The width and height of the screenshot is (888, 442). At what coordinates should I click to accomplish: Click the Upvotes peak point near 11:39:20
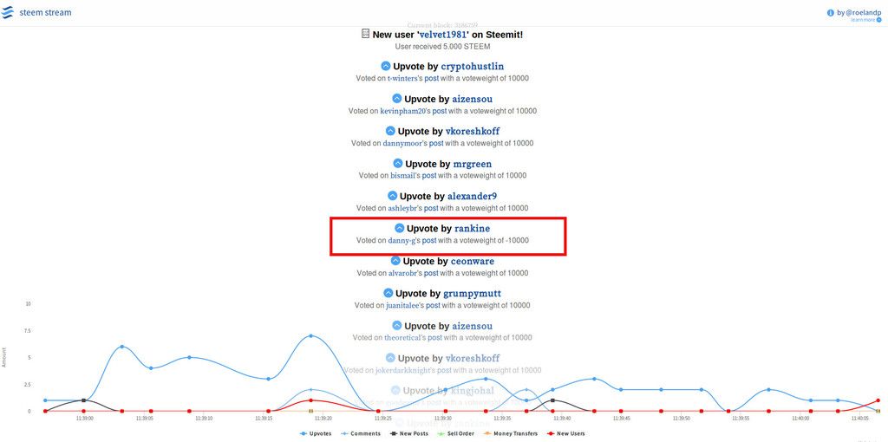tap(310, 335)
